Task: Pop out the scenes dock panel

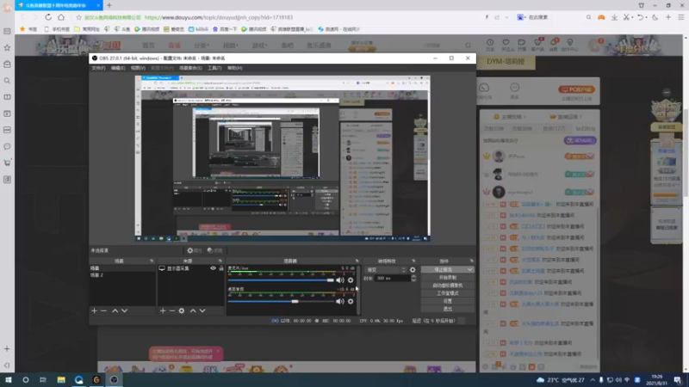Action: [x=152, y=261]
